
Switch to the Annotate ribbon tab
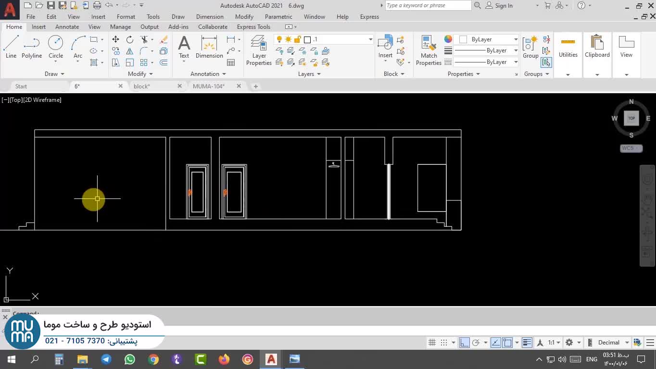67,27
